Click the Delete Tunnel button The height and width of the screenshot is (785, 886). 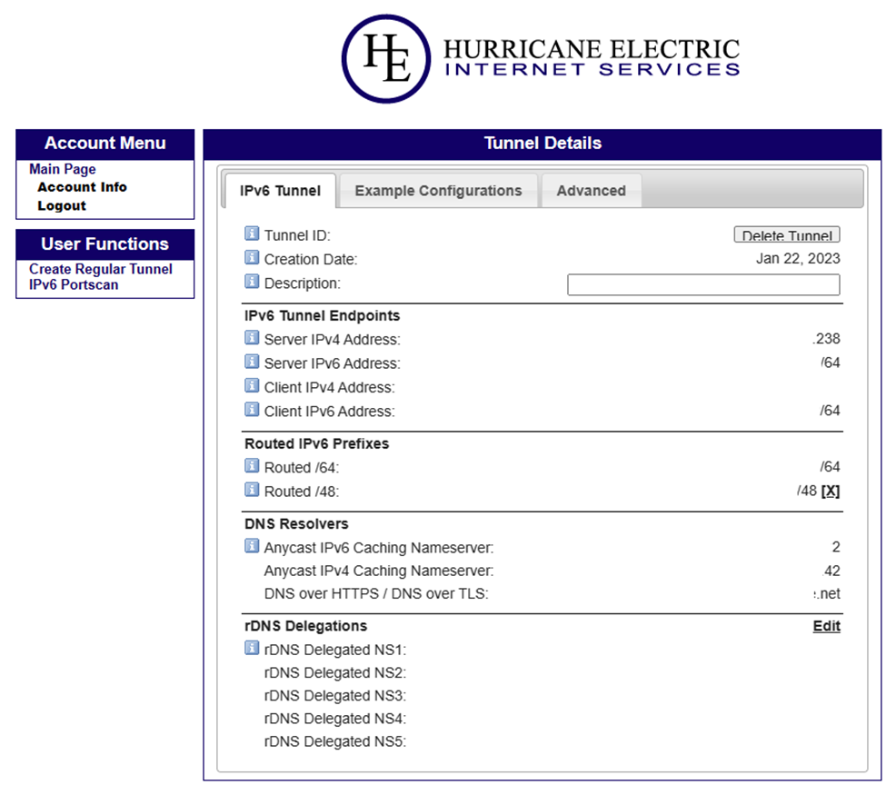point(787,234)
